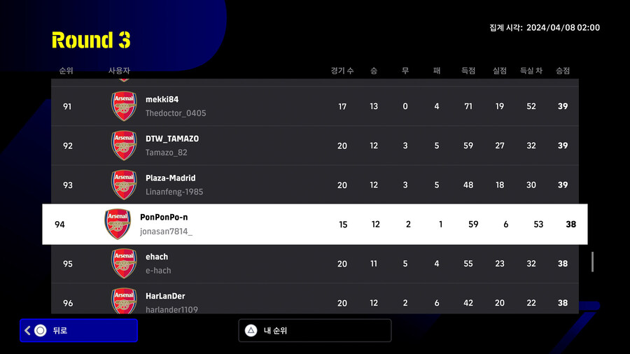630x354 pixels.
Task: Click the 승점 points column header
Action: [x=562, y=71]
